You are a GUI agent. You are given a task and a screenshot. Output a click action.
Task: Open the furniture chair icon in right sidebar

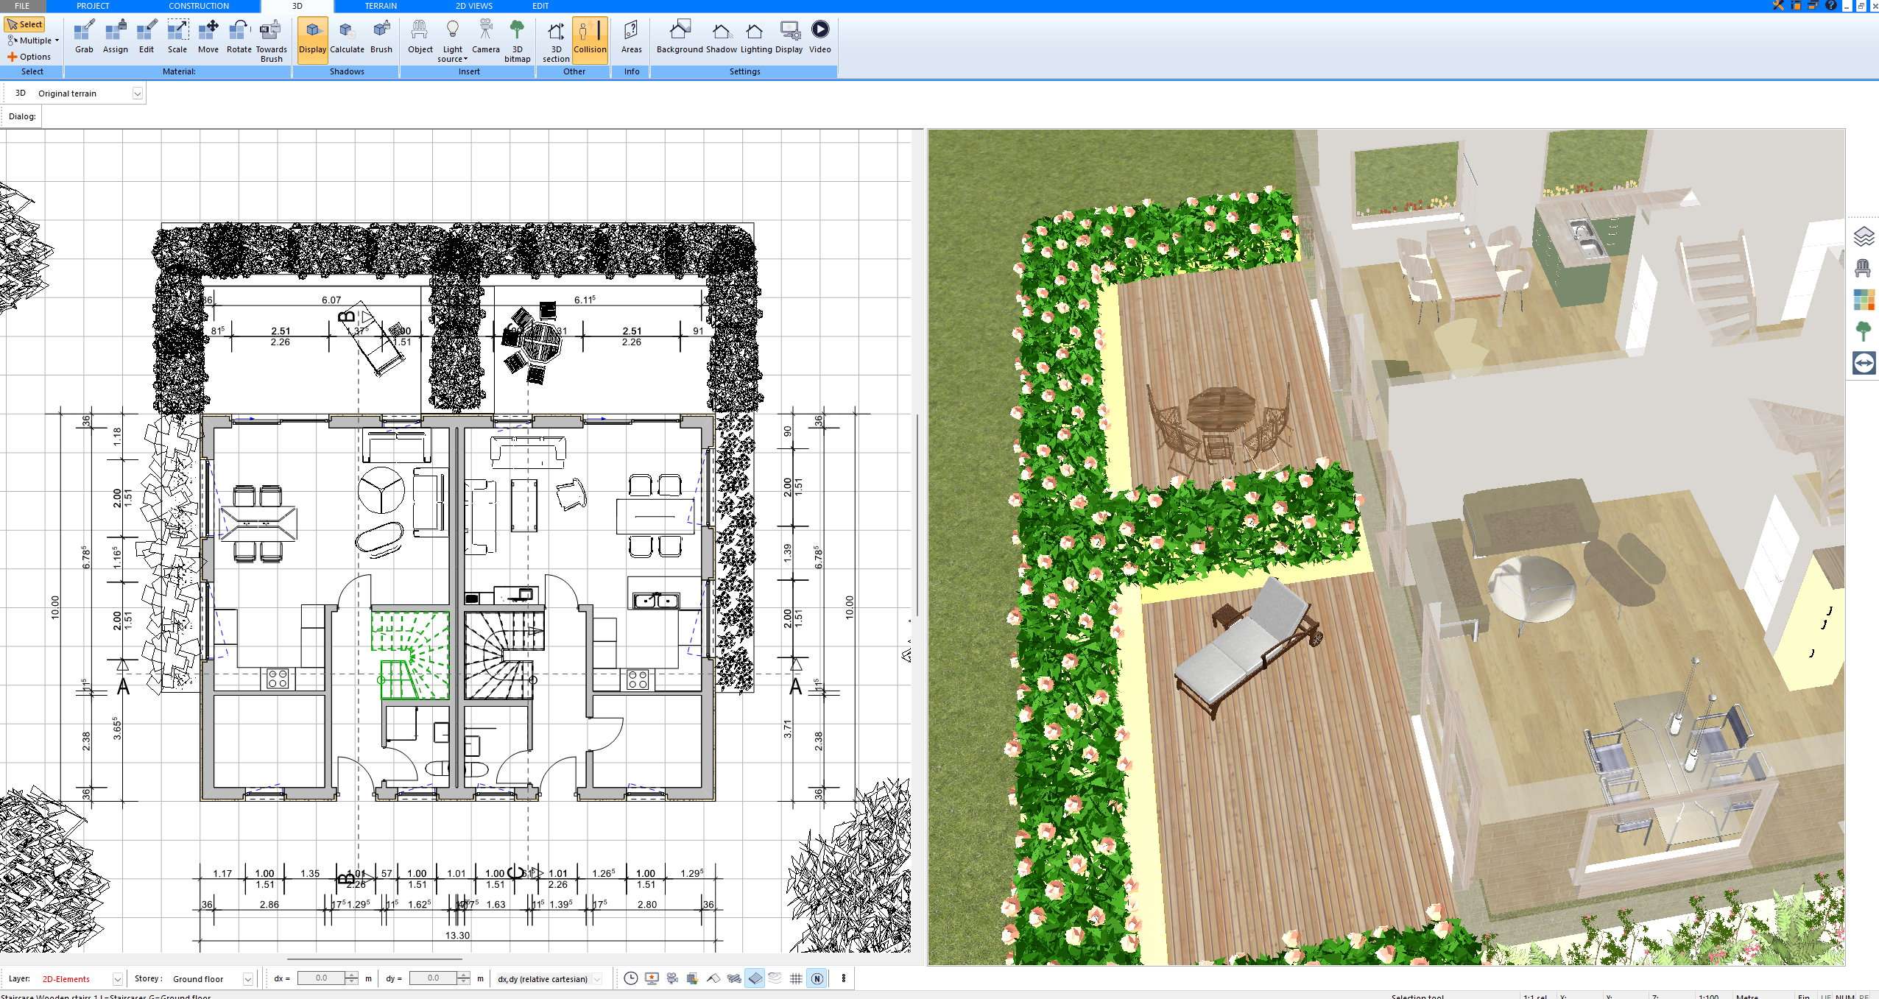point(1864,268)
